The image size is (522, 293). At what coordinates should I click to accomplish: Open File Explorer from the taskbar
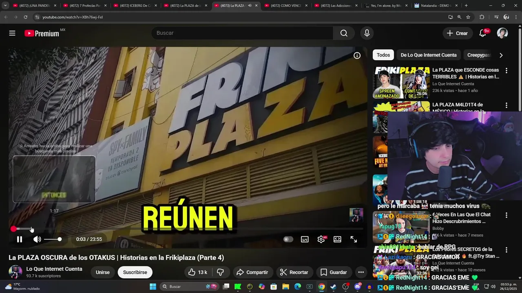[285, 286]
